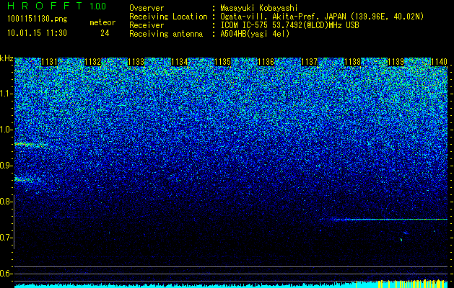
Task: Click the 1139 time marker label
Action: [396, 62]
